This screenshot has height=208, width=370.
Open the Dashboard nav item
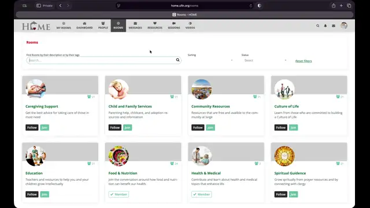(x=84, y=25)
